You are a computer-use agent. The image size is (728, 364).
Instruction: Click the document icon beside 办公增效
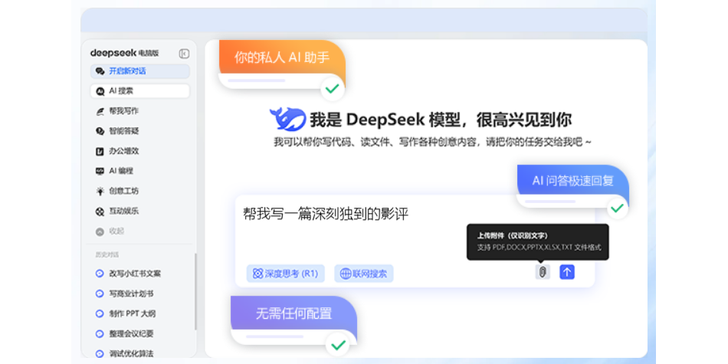pos(100,152)
